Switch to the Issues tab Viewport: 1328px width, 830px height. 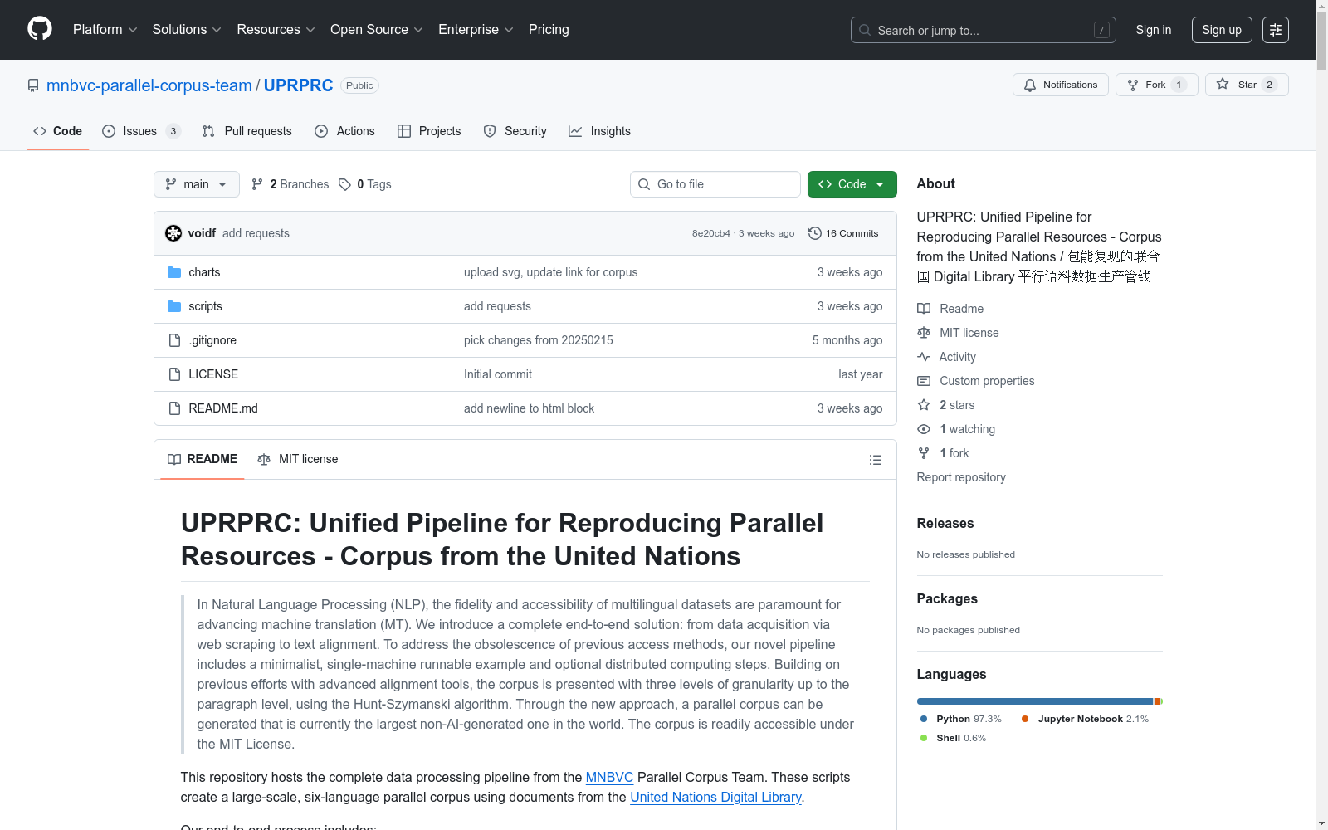141,131
